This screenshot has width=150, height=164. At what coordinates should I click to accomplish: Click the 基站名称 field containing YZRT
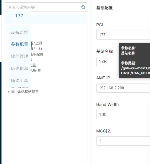(x=107, y=61)
